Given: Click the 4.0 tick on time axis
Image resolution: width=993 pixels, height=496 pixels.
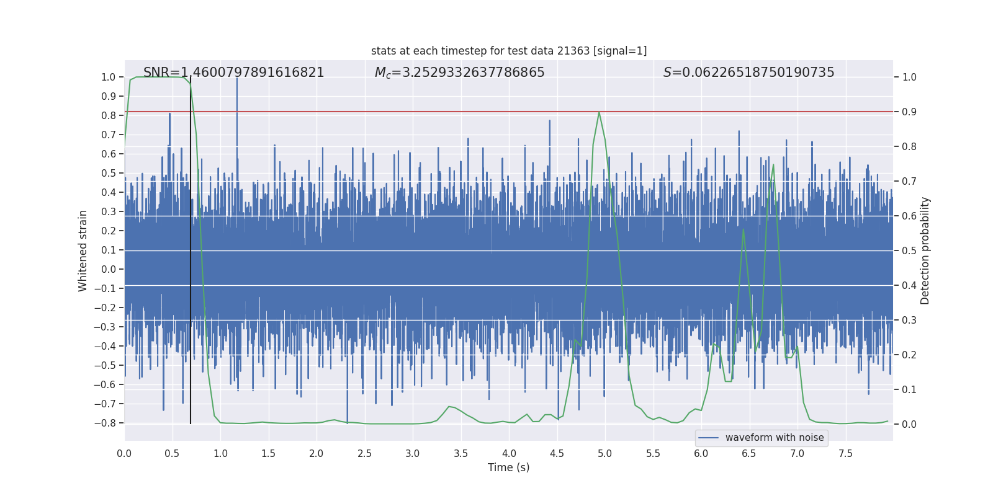Looking at the screenshot, I should [509, 453].
